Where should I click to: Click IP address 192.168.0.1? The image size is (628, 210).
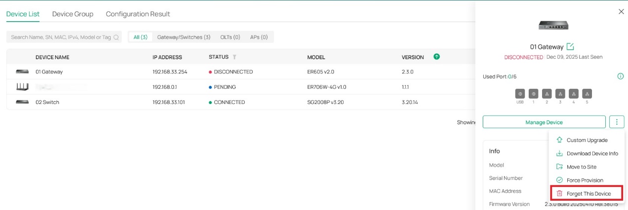(164, 87)
